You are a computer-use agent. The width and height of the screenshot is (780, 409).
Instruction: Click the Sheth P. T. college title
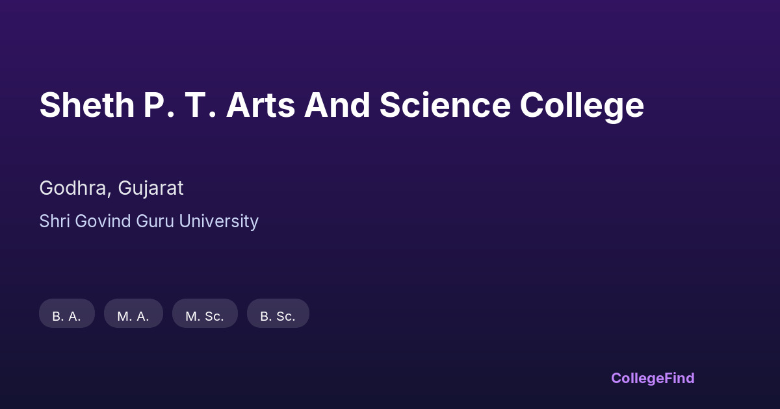pos(341,105)
